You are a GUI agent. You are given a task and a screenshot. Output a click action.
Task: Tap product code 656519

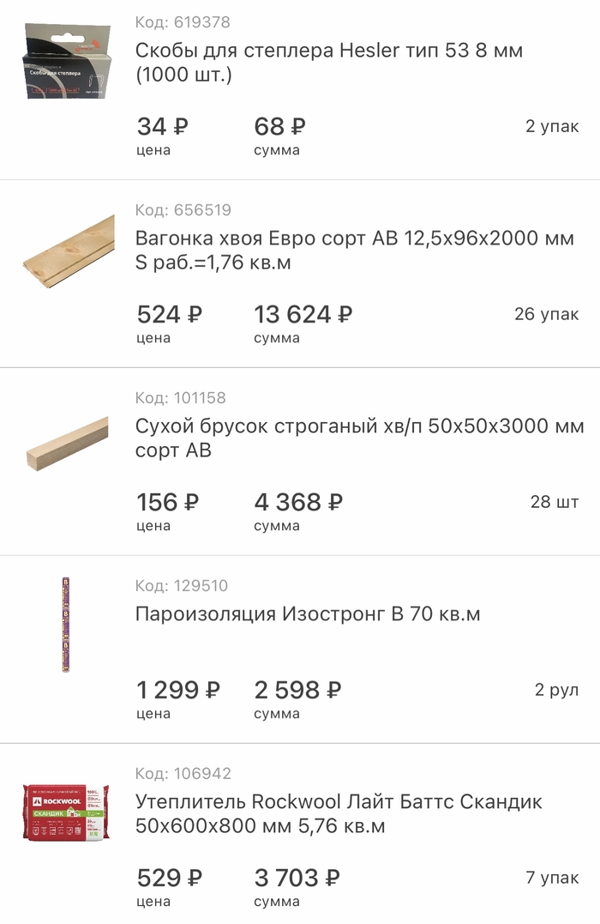[183, 210]
